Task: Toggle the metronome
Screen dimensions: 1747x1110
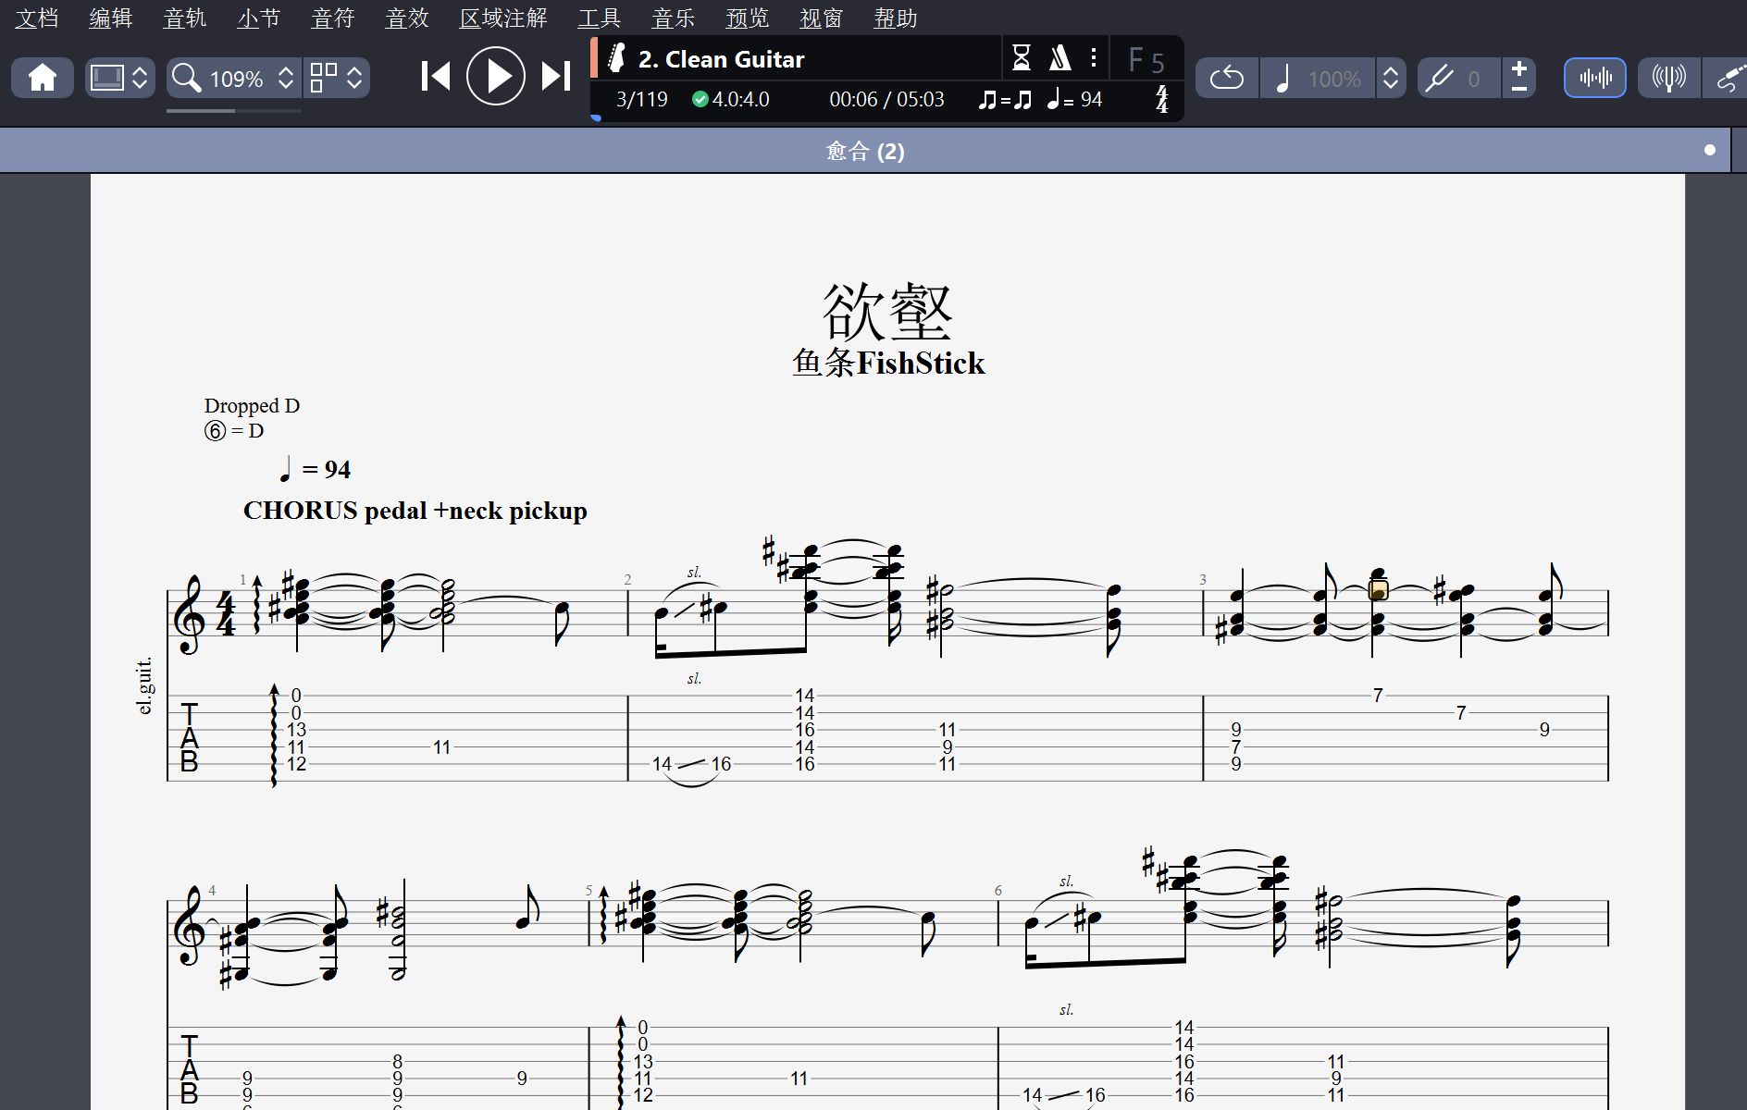Action: (x=1059, y=58)
